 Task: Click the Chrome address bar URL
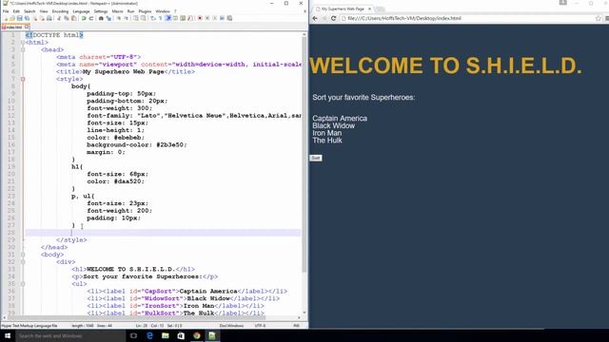pyautogui.click(x=404, y=18)
